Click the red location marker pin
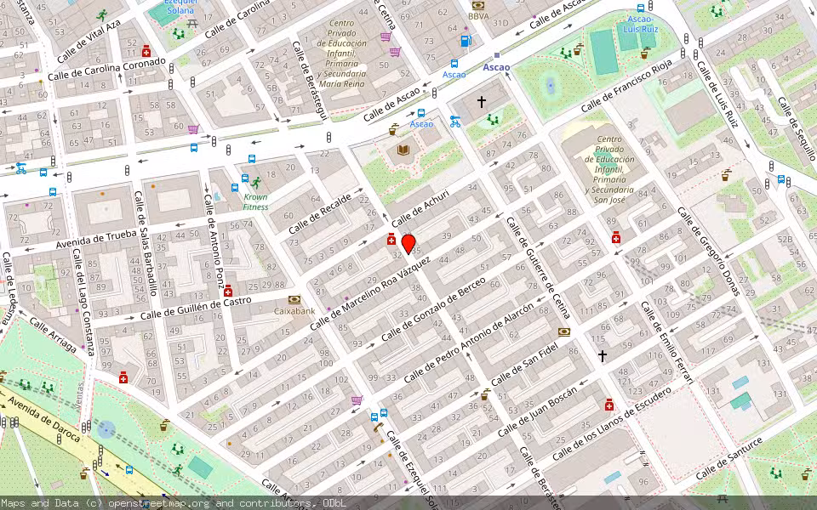 click(x=408, y=244)
